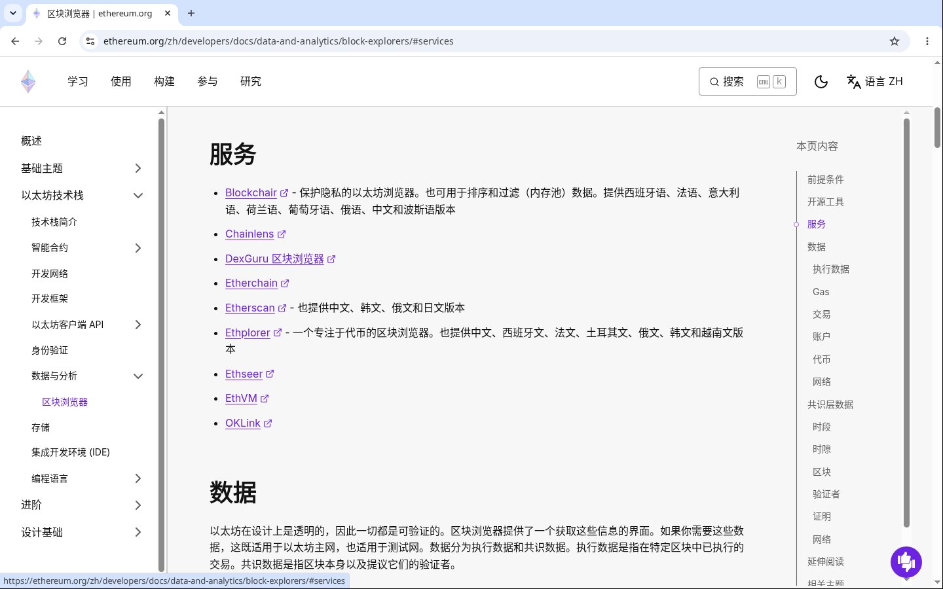943x589 pixels.
Task: Open the OKLink external link
Action: 249,423
